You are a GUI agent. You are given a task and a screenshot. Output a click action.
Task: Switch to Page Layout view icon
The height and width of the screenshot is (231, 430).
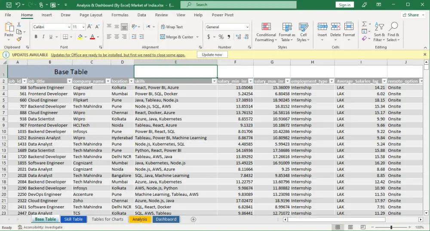click(350, 227)
